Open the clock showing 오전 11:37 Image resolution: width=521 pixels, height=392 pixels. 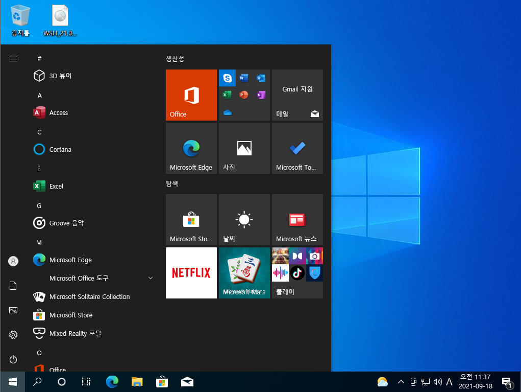(x=476, y=382)
